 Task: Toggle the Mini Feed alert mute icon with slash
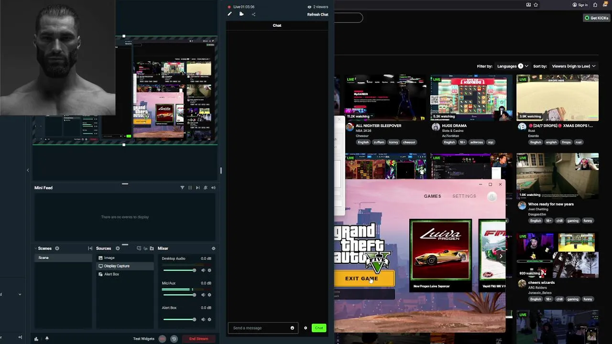[206, 188]
